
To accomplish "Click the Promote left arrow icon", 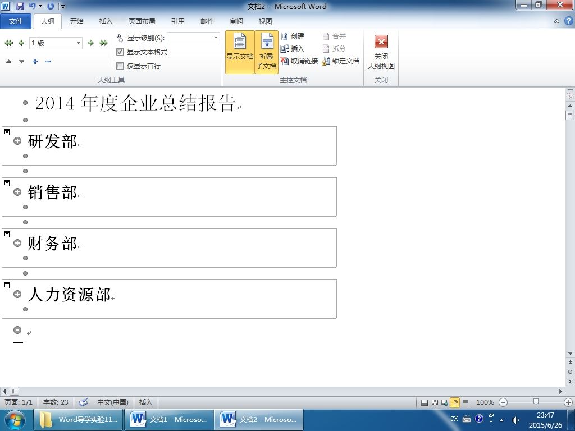I will coord(22,43).
